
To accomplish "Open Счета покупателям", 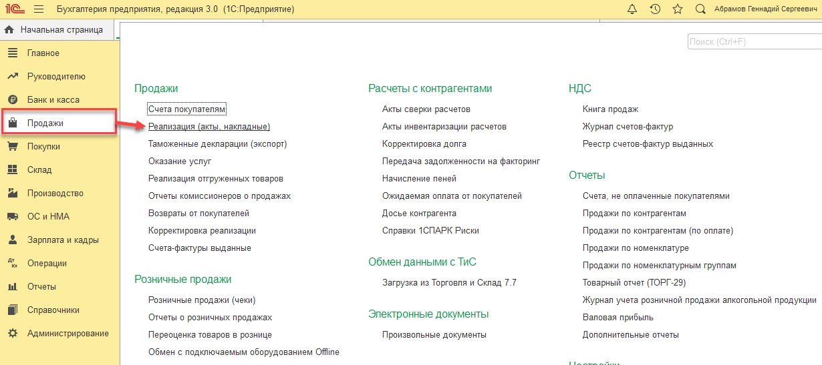I will [187, 109].
